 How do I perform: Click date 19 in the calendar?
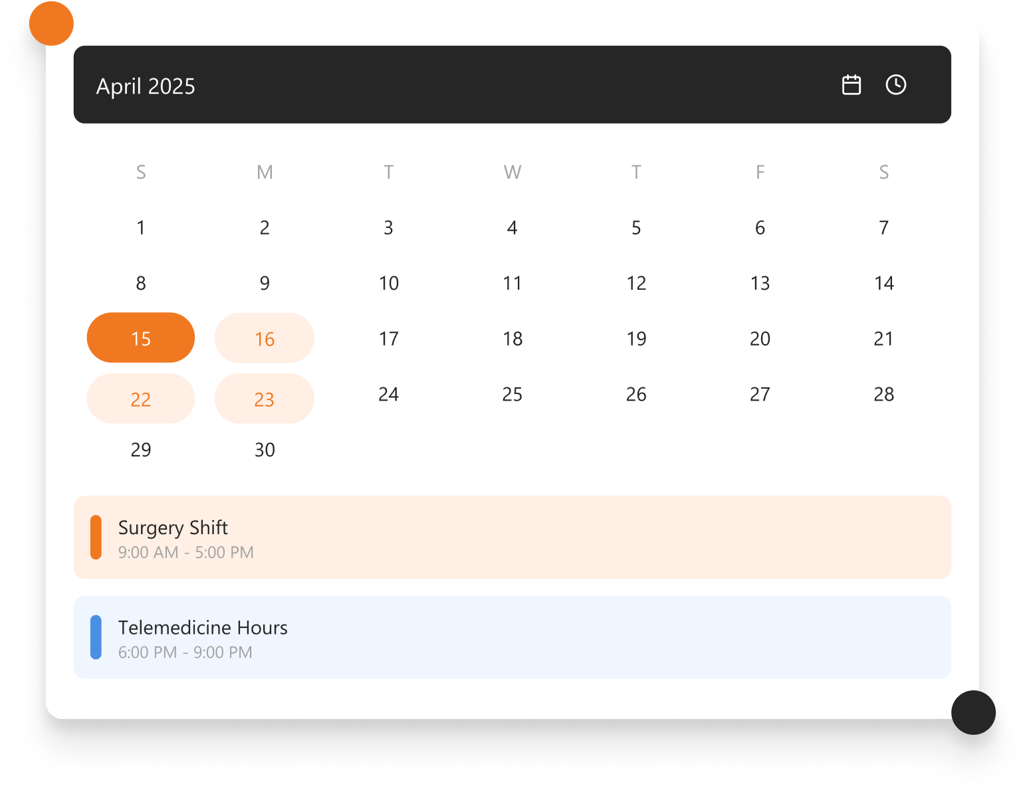pyautogui.click(x=636, y=339)
